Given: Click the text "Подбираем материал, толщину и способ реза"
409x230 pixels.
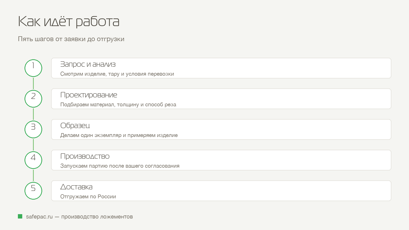Looking at the screenshot, I should (118, 105).
